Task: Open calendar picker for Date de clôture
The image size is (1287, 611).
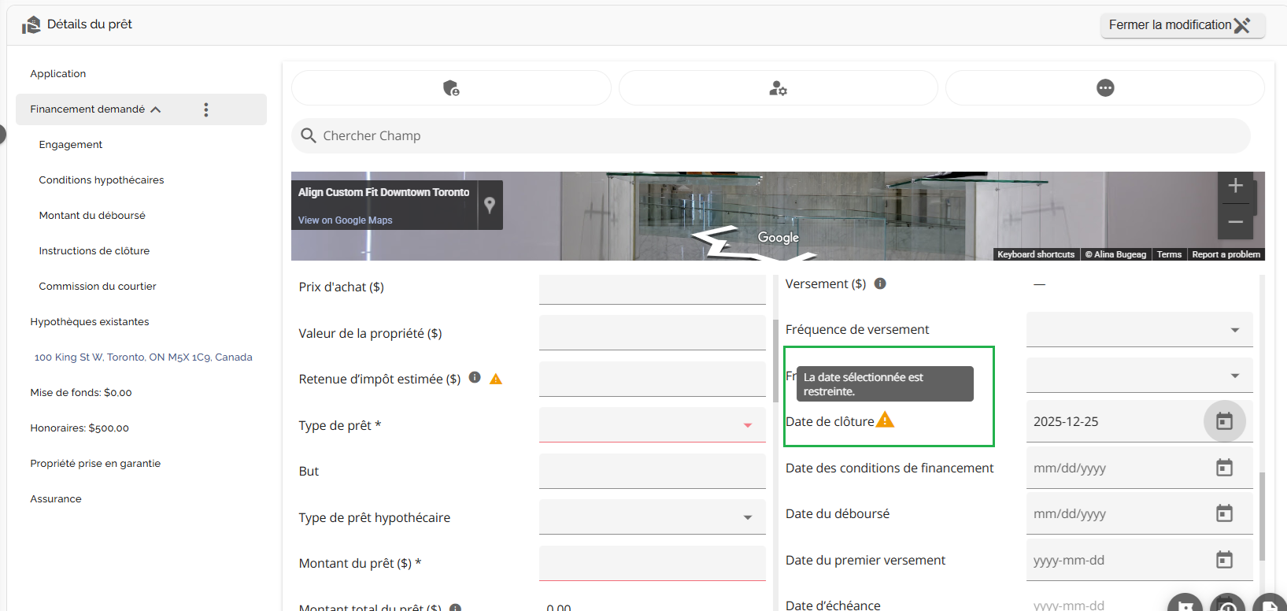Action: pyautogui.click(x=1224, y=421)
